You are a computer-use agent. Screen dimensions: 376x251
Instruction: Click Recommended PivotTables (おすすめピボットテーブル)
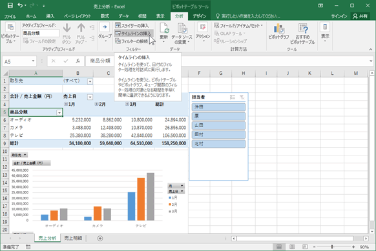(302, 34)
